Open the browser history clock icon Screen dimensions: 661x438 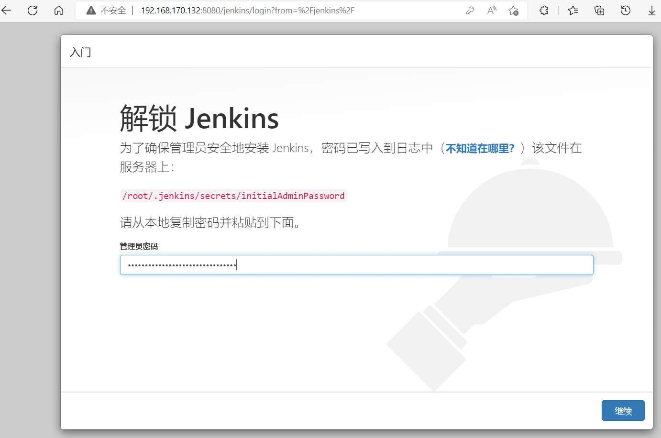pyautogui.click(x=626, y=11)
